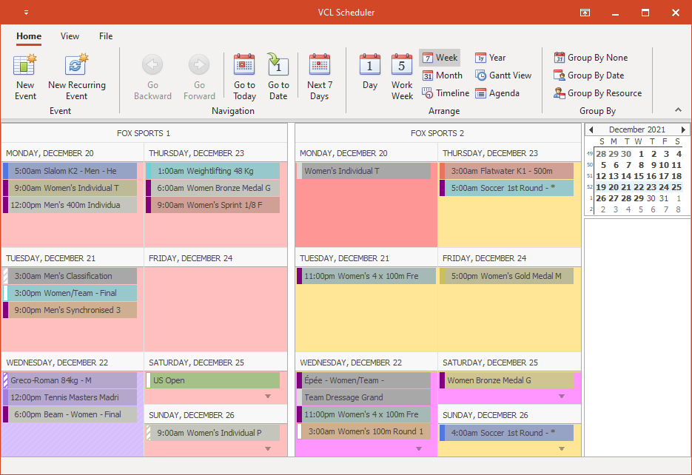Switch to Timeline view

pos(445,92)
